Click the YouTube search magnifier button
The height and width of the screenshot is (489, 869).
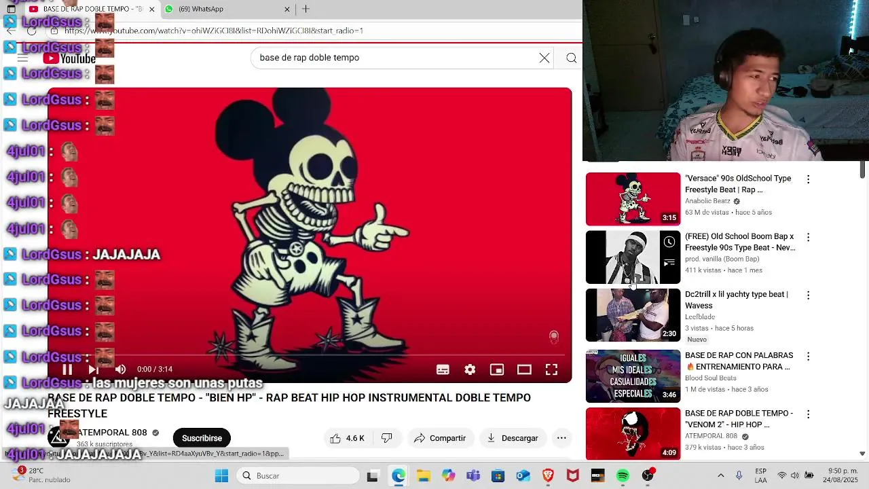click(572, 58)
